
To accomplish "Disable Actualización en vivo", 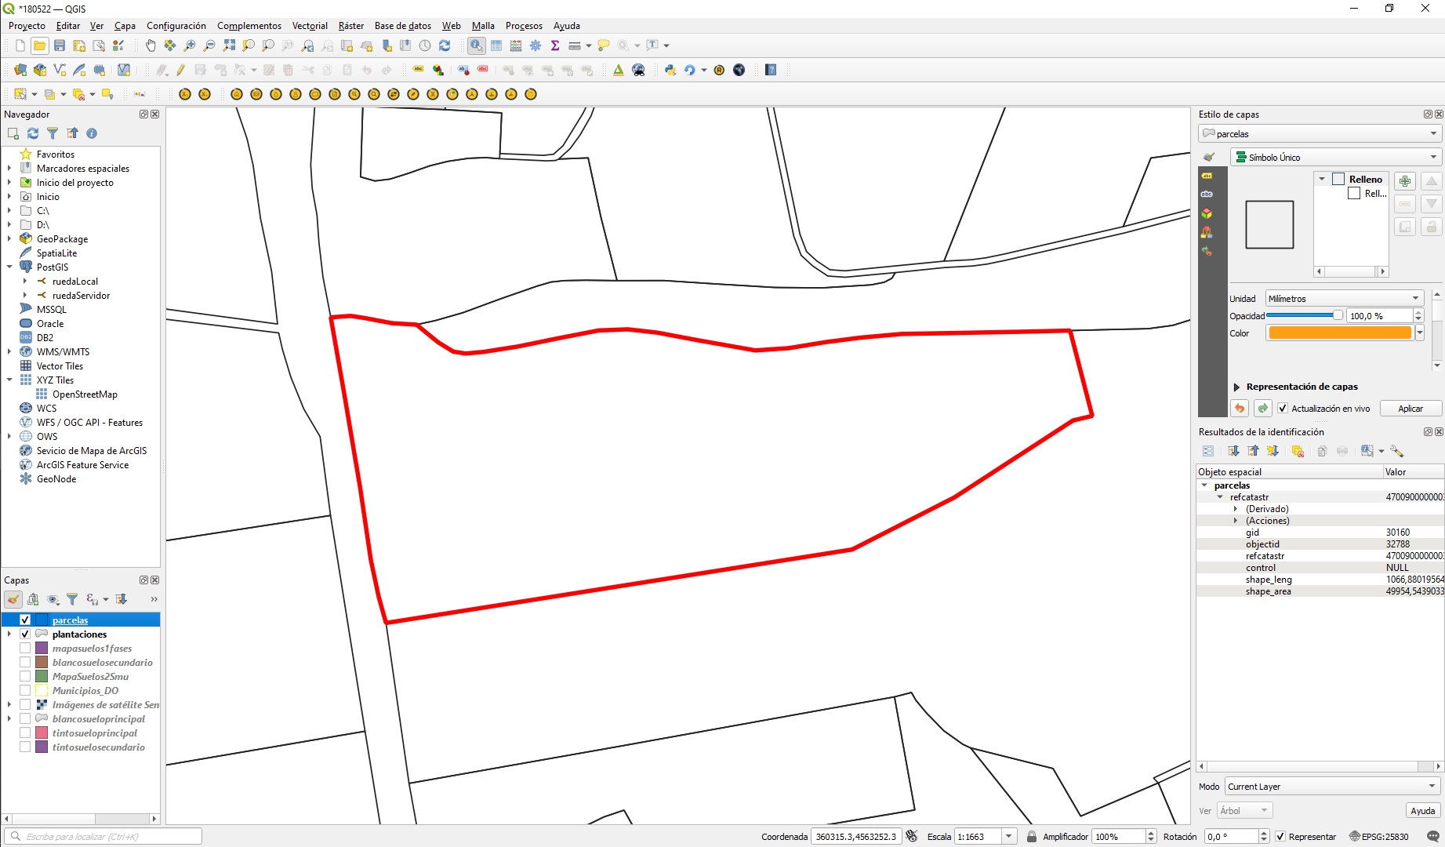I will pyautogui.click(x=1283, y=408).
